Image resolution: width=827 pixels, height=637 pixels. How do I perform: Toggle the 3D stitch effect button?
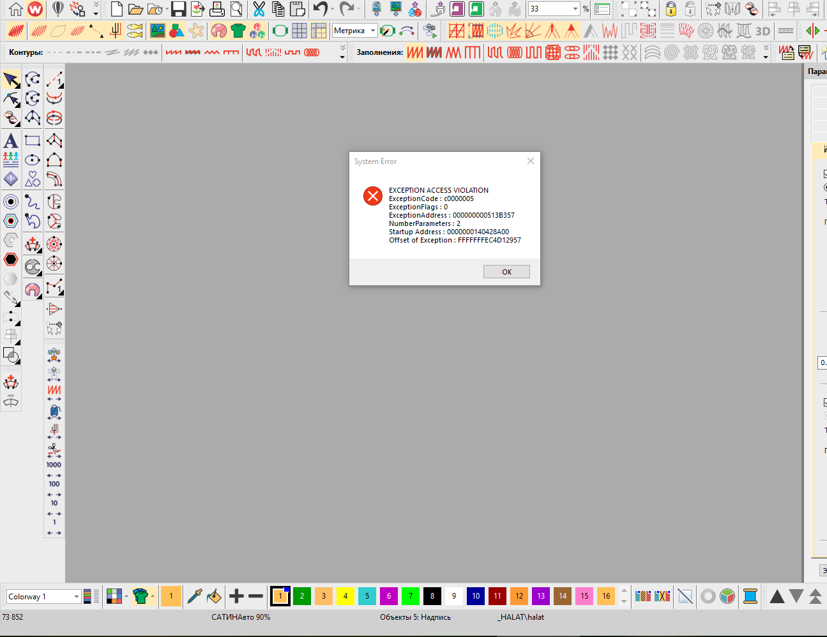pyautogui.click(x=763, y=31)
